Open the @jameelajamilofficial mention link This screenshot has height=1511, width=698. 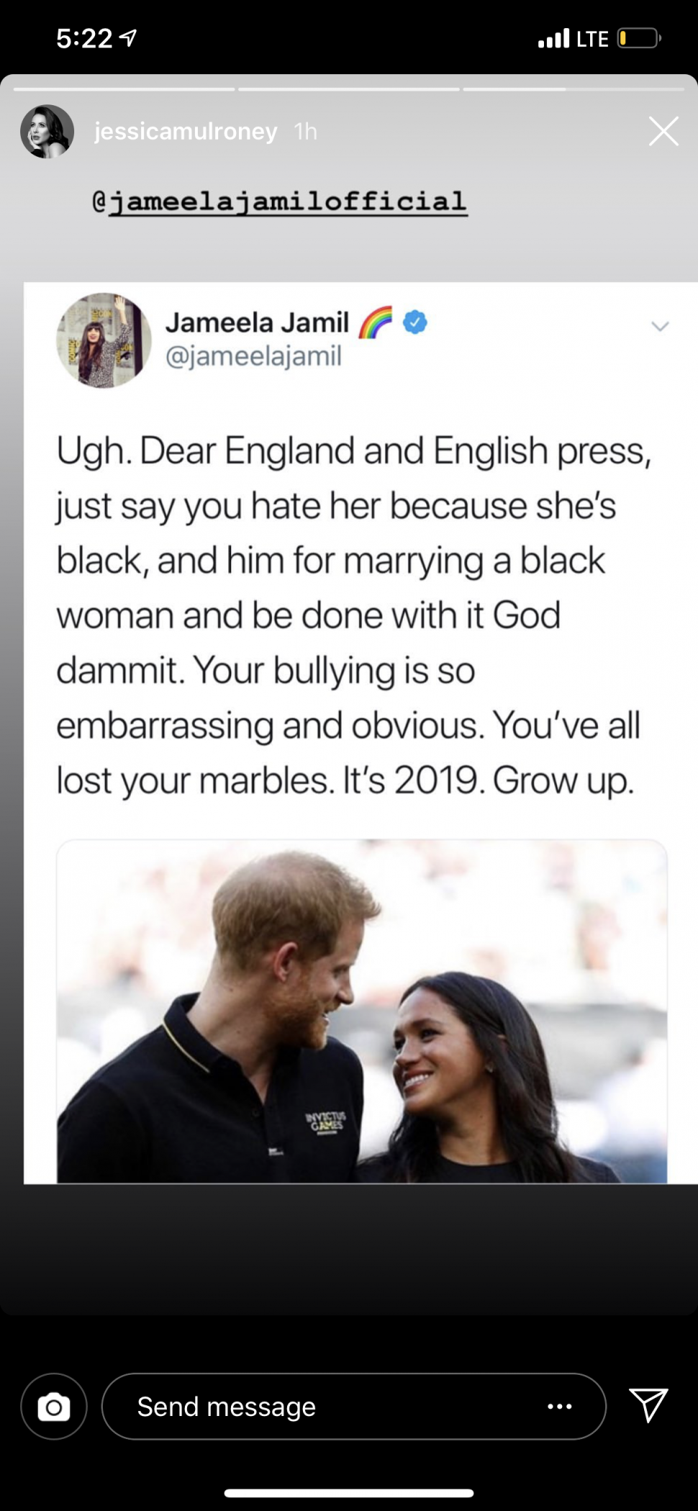click(x=280, y=202)
